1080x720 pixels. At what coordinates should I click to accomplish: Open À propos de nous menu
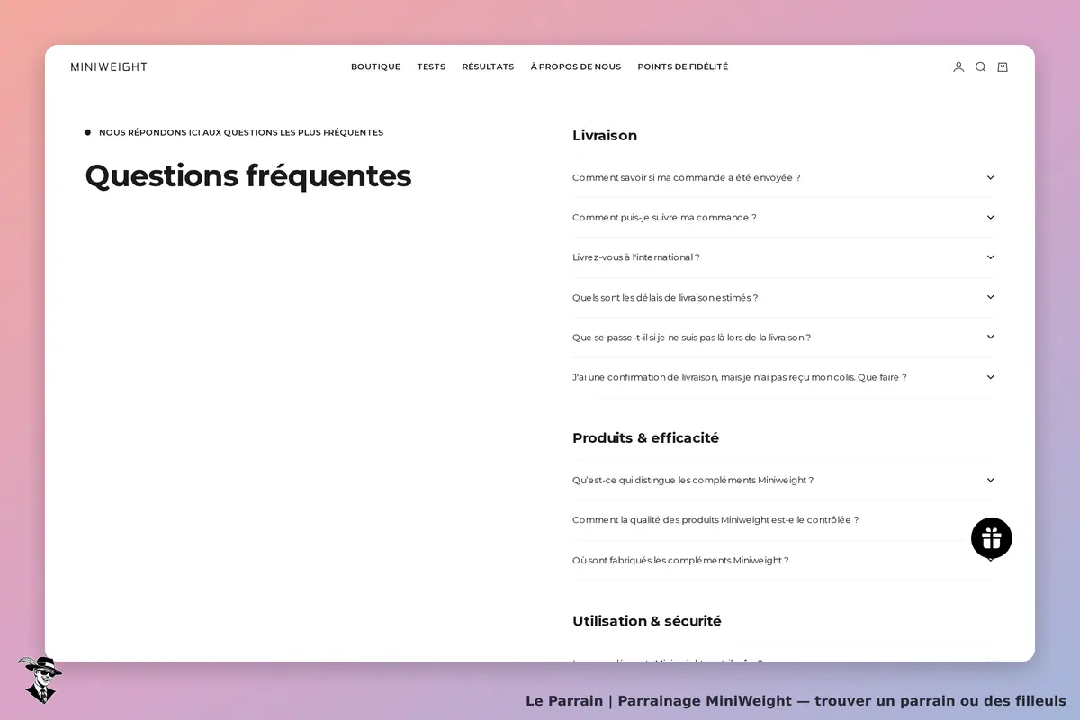pos(576,67)
